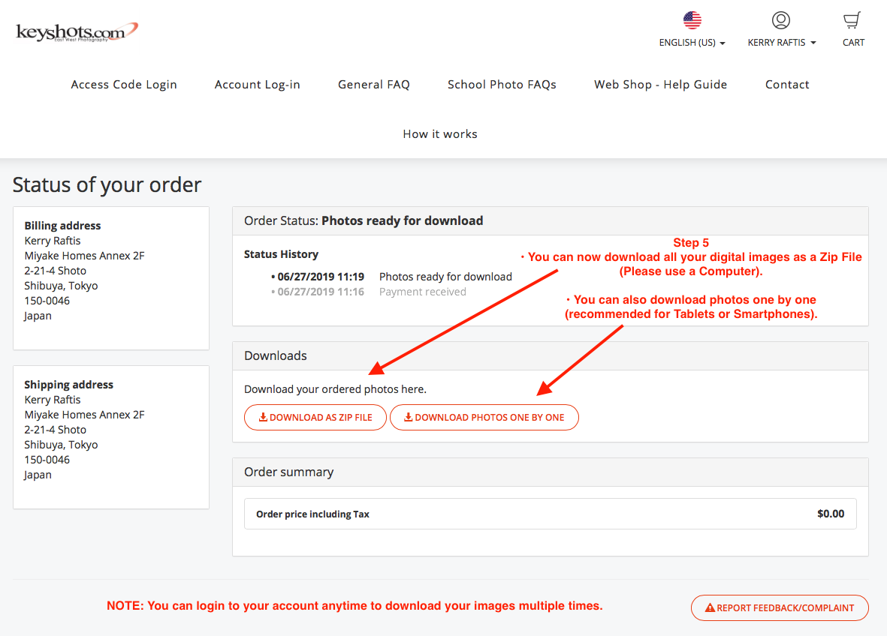887x636 pixels.
Task: Open General FAQ from navigation
Action: tap(374, 85)
